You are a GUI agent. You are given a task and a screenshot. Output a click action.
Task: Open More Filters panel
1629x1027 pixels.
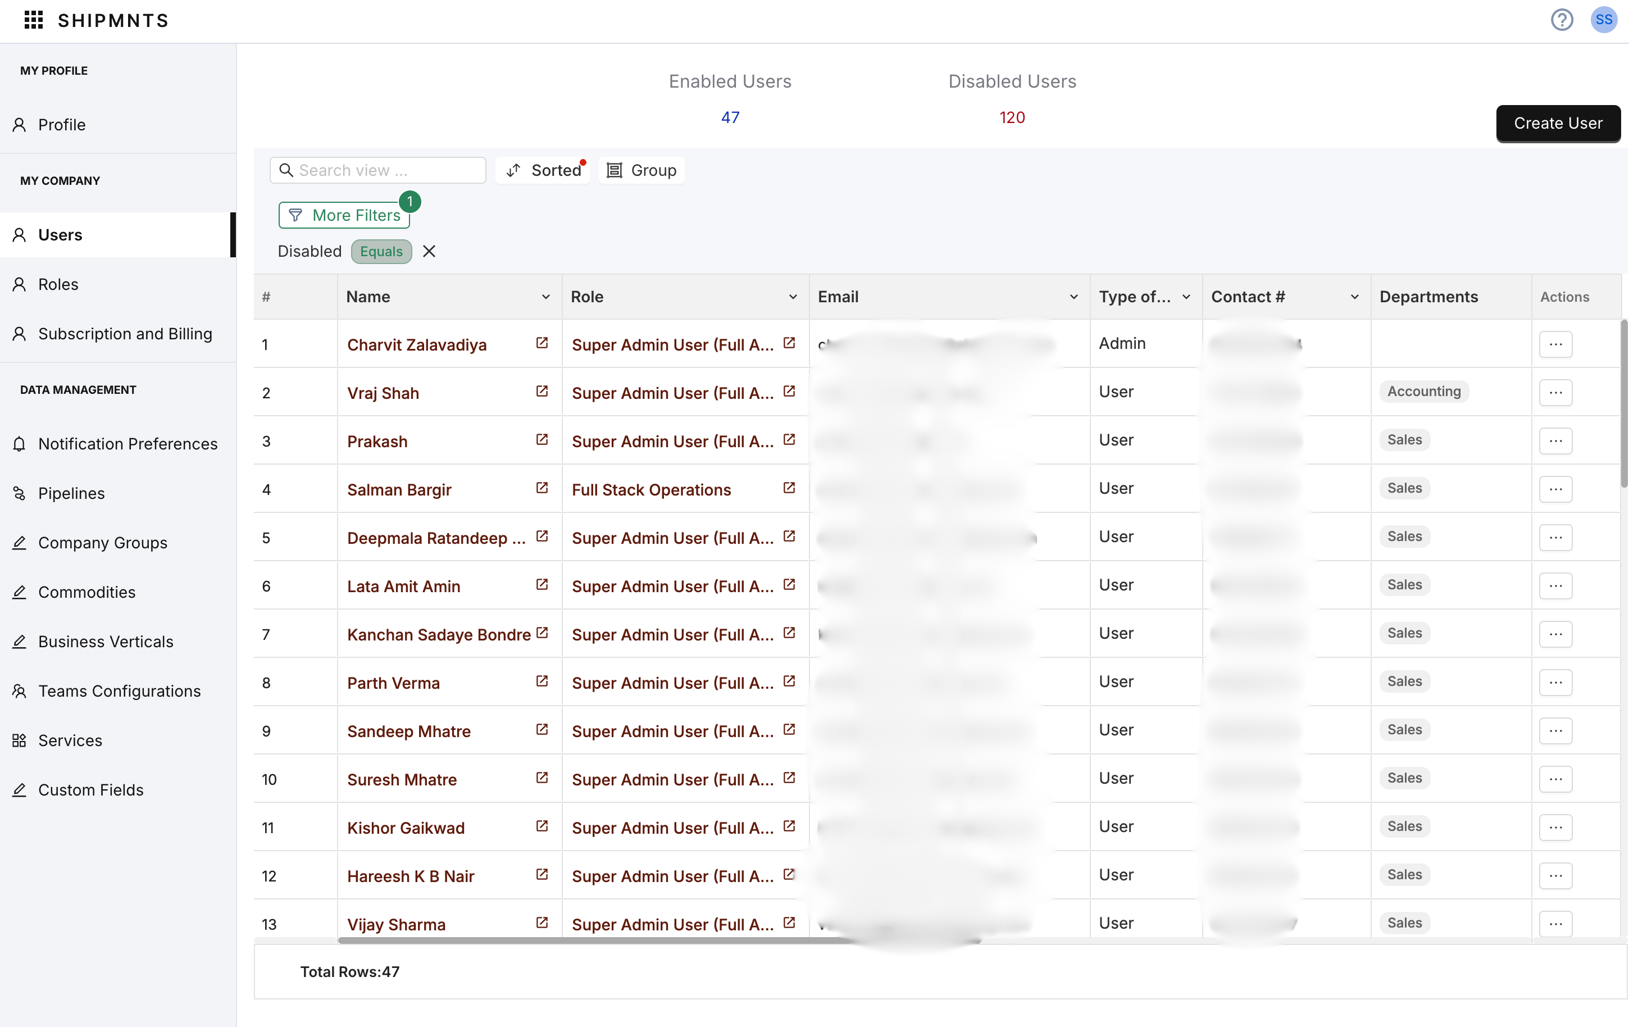(x=344, y=215)
